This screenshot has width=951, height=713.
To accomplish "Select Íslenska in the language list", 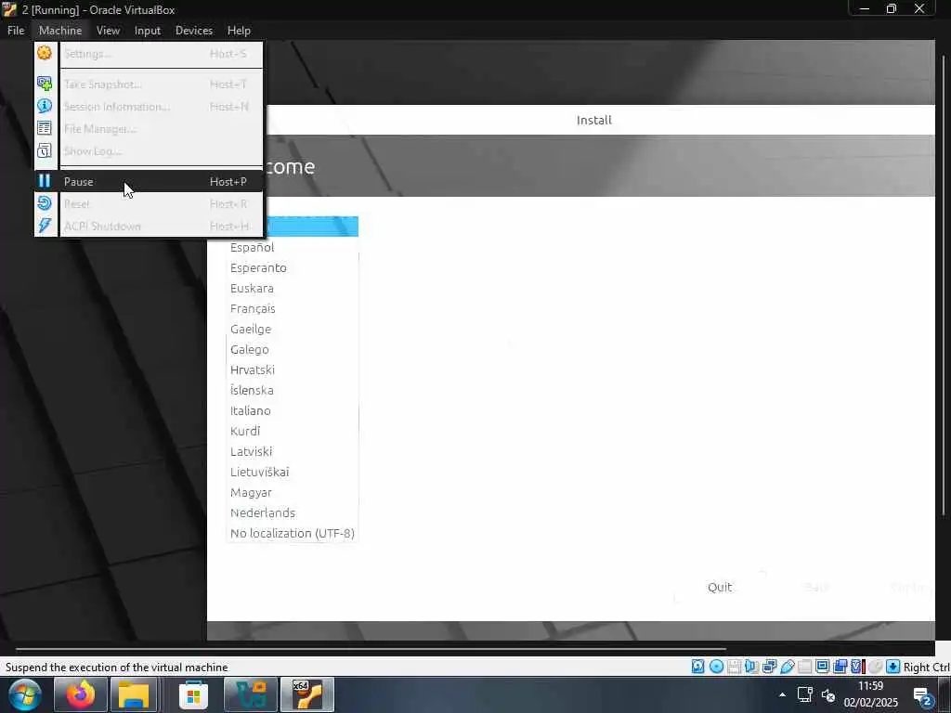I will click(293, 391).
